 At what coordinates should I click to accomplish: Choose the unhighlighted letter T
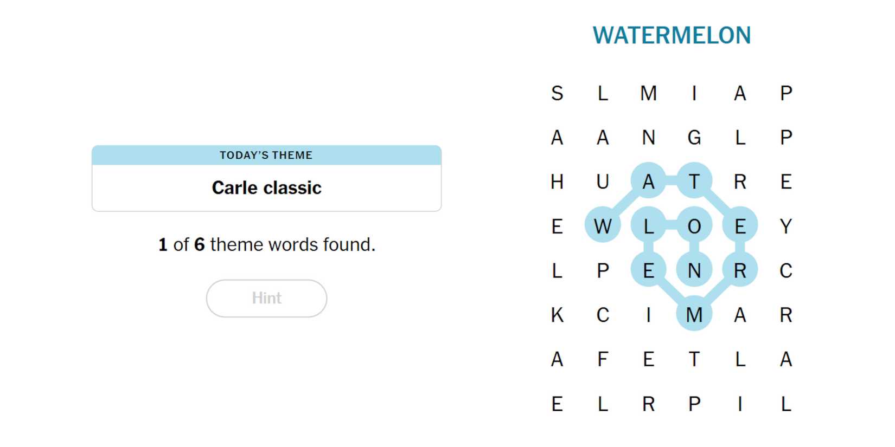694,359
